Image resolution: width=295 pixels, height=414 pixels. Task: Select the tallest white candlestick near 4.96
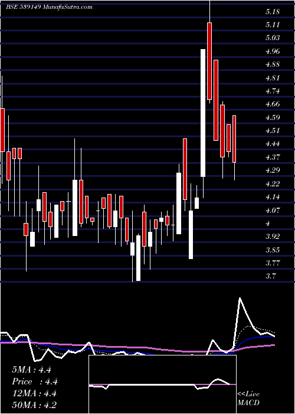(x=203, y=113)
